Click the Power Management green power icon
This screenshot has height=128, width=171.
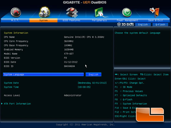[x=127, y=12]
